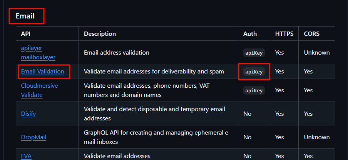Follow the Cloudmersive Validate link
The height and width of the screenshot is (160, 348).
[40, 90]
